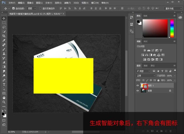Open the 基本功能 workspace dropdown
This screenshot has height=134, width=184.
click(173, 9)
